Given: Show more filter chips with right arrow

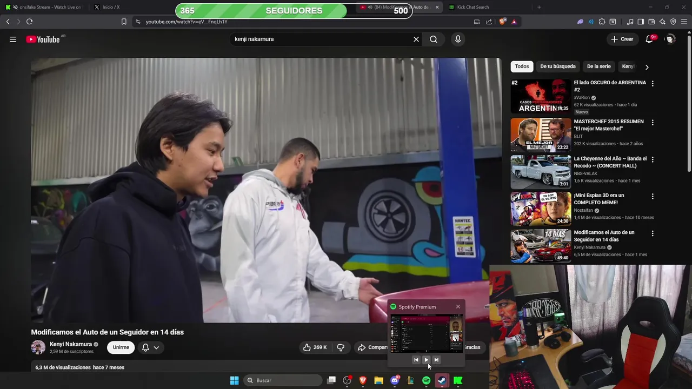Looking at the screenshot, I should [x=647, y=67].
